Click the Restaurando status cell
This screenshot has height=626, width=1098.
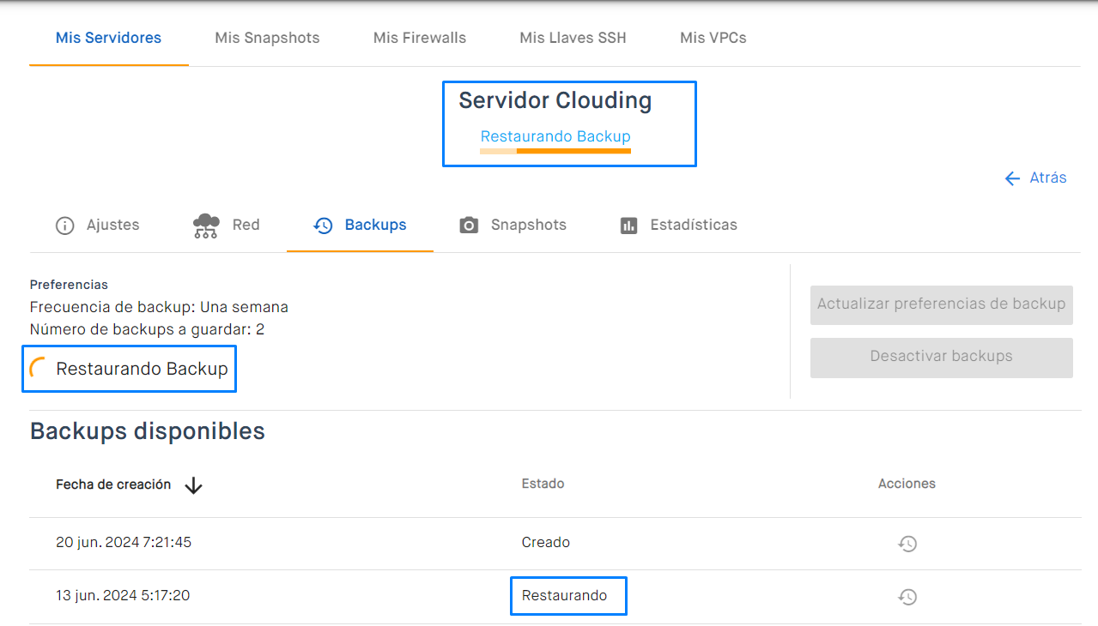click(x=564, y=596)
